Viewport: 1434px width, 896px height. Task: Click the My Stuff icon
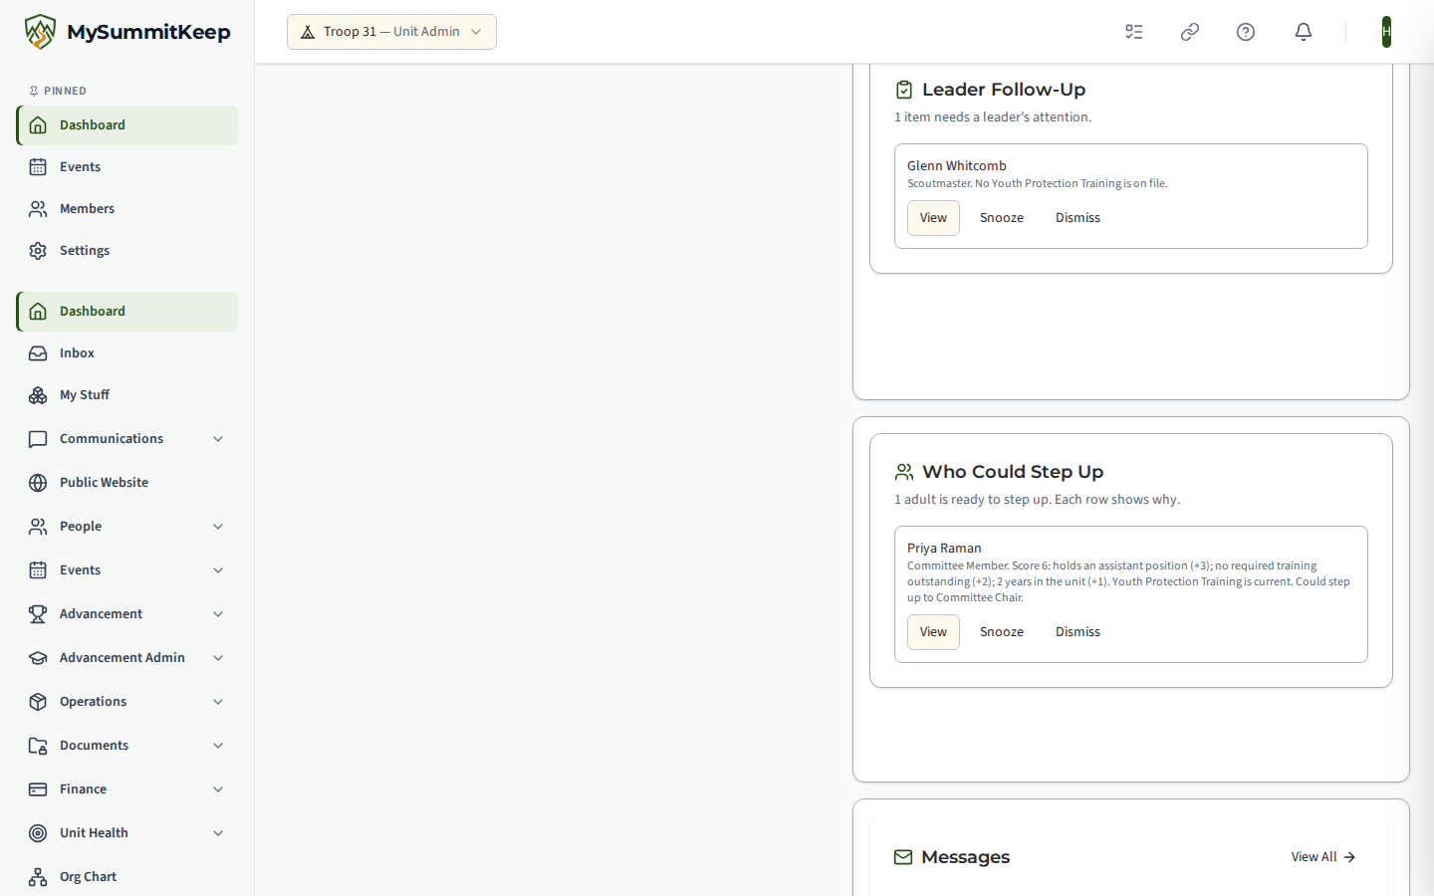coord(38,395)
